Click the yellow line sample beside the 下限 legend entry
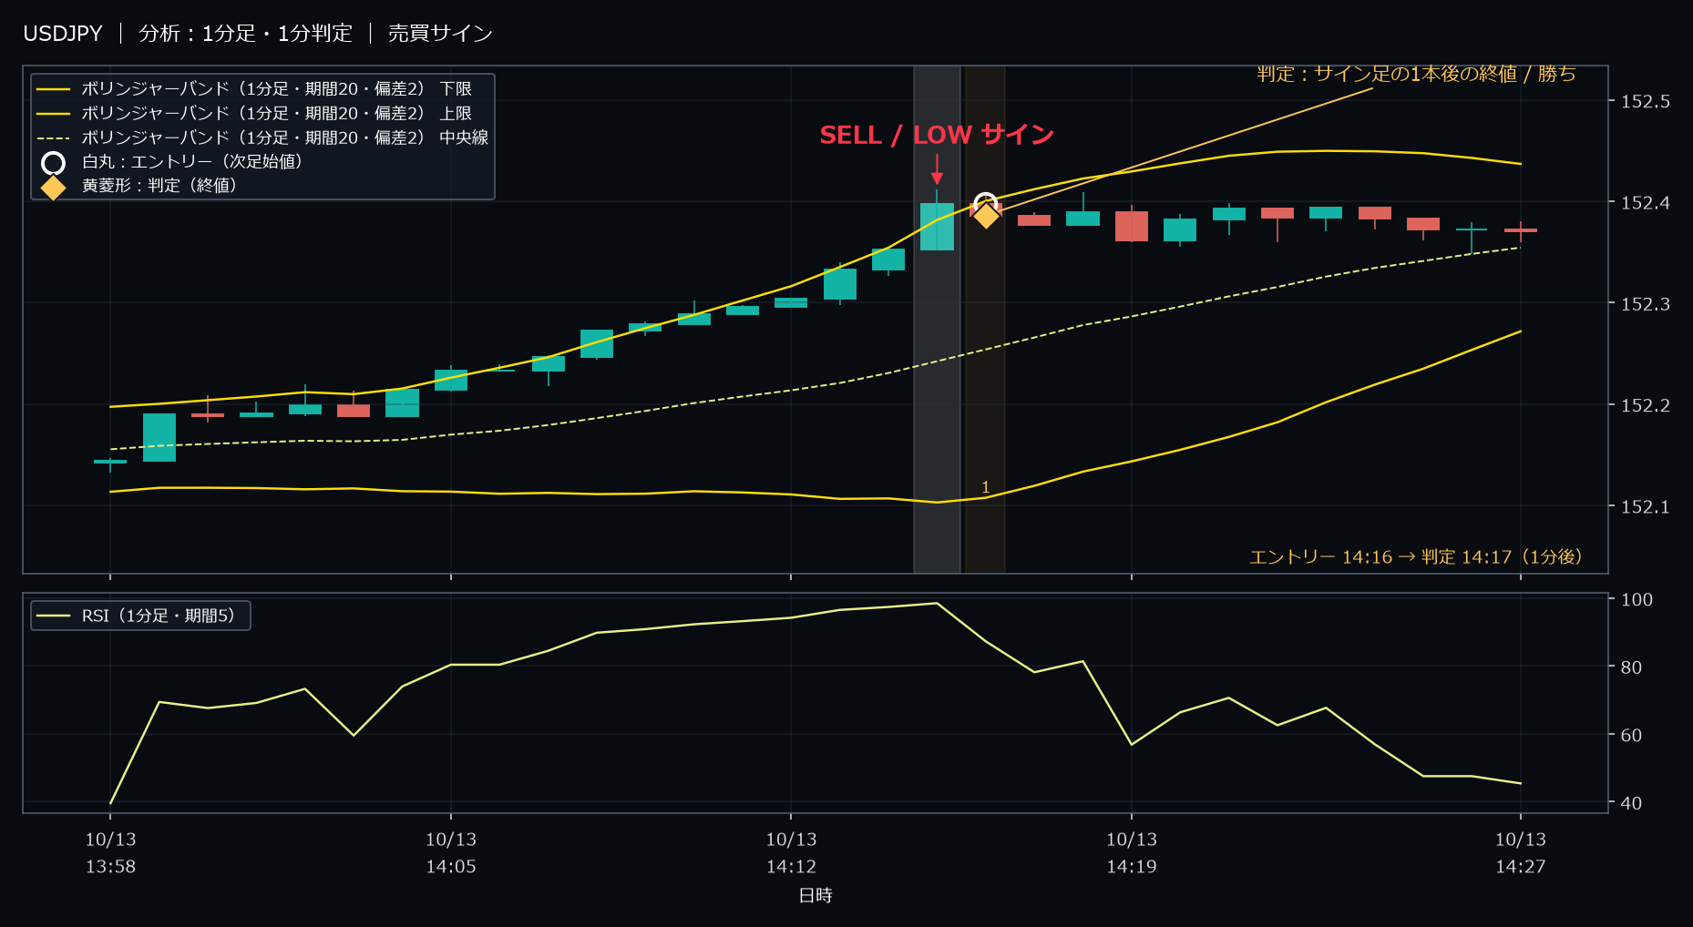This screenshot has width=1693, height=927. pos(54,89)
